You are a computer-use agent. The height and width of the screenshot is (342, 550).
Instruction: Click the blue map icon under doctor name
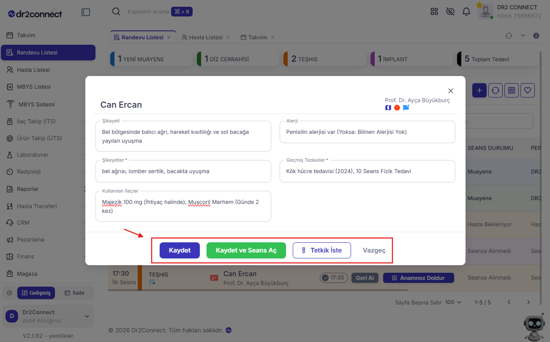[x=388, y=108]
